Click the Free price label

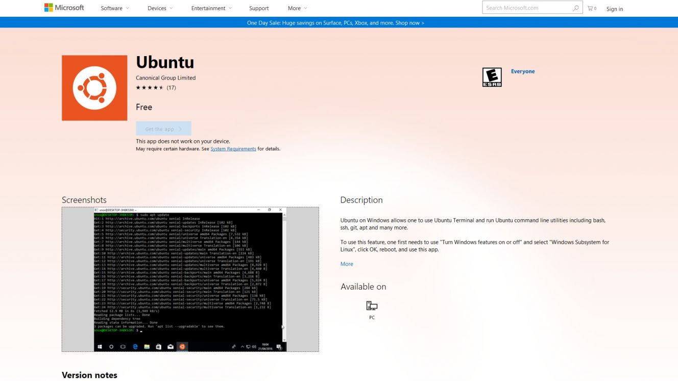[x=144, y=107]
